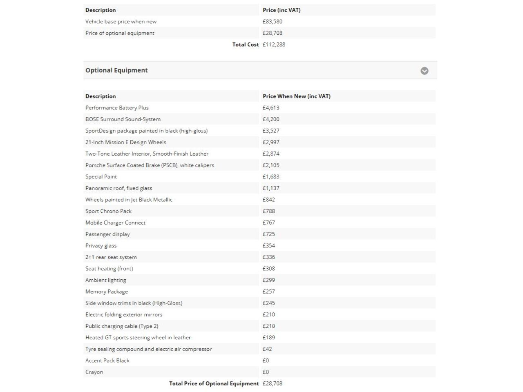Image resolution: width=523 pixels, height=392 pixels.
Task: Select the Seat heating (front) row
Action: tap(109, 269)
